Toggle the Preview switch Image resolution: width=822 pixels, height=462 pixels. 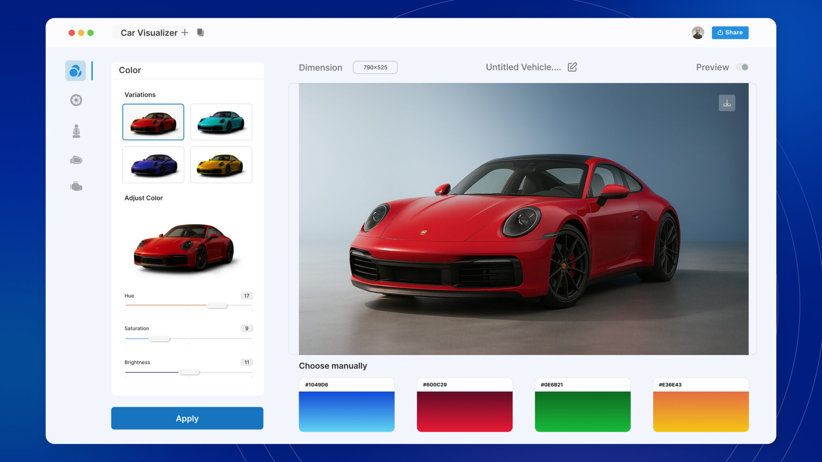coord(742,67)
